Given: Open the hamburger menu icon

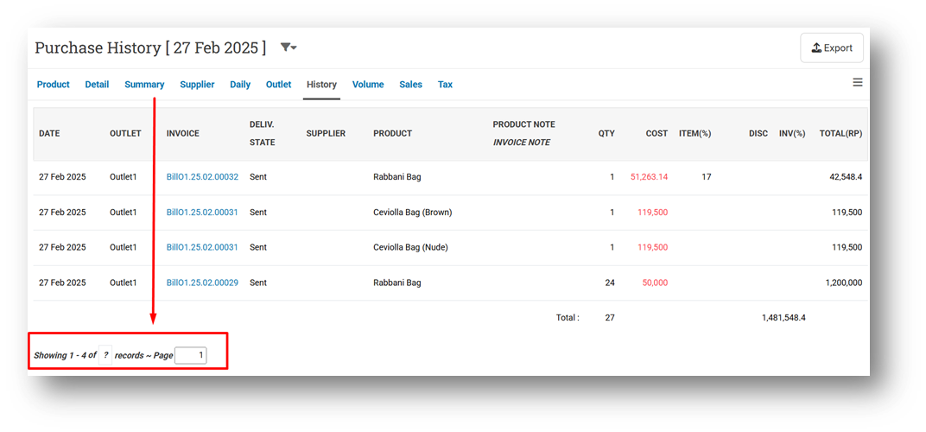Looking at the screenshot, I should click(x=858, y=83).
